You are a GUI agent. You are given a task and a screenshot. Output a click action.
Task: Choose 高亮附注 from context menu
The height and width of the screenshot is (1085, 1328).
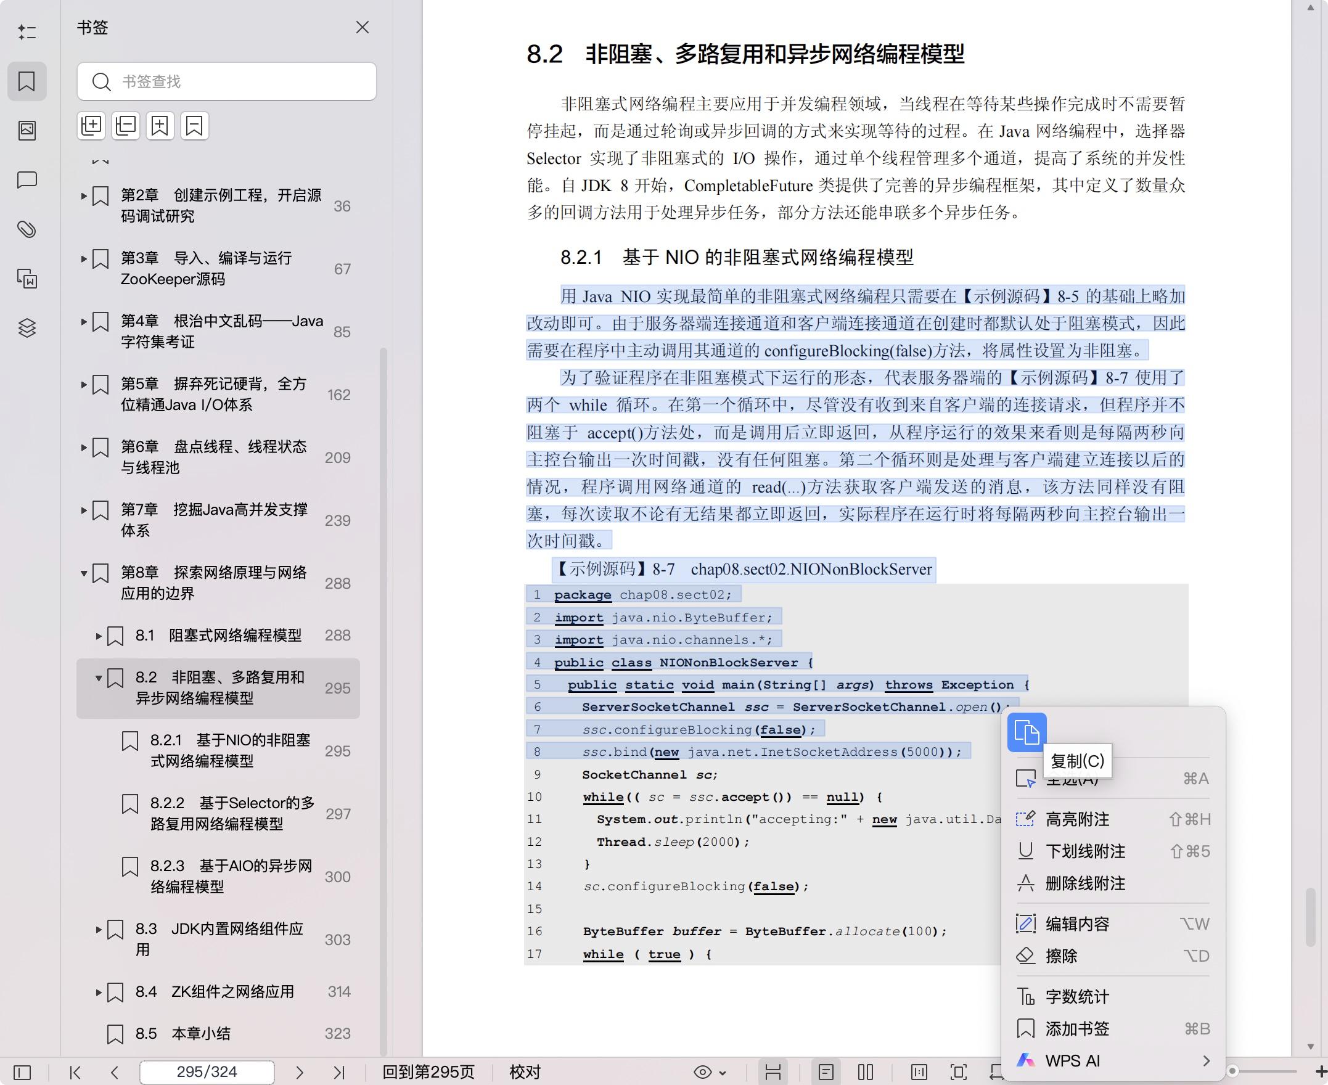tap(1113, 819)
